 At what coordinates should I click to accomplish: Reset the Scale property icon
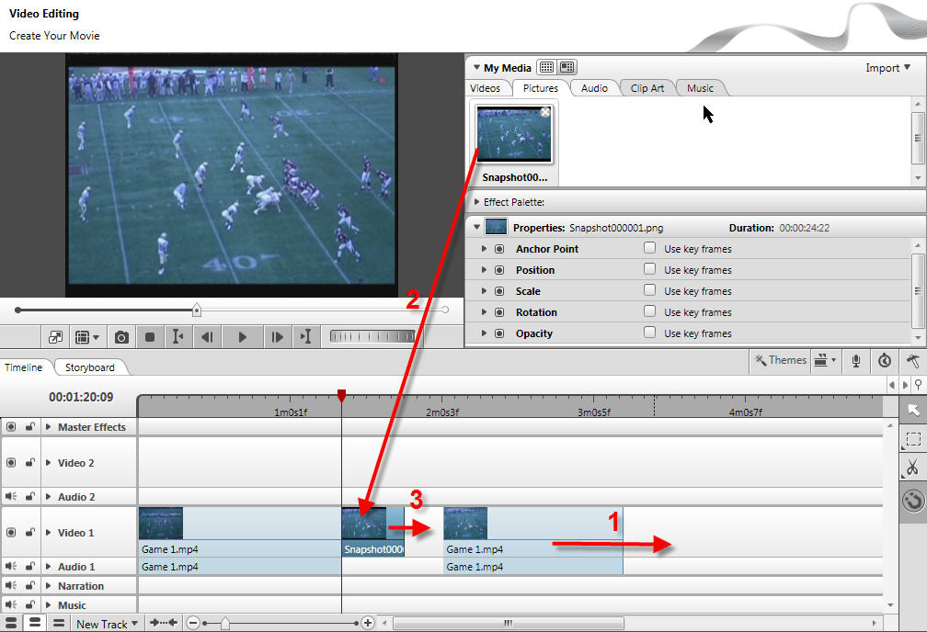coord(499,291)
